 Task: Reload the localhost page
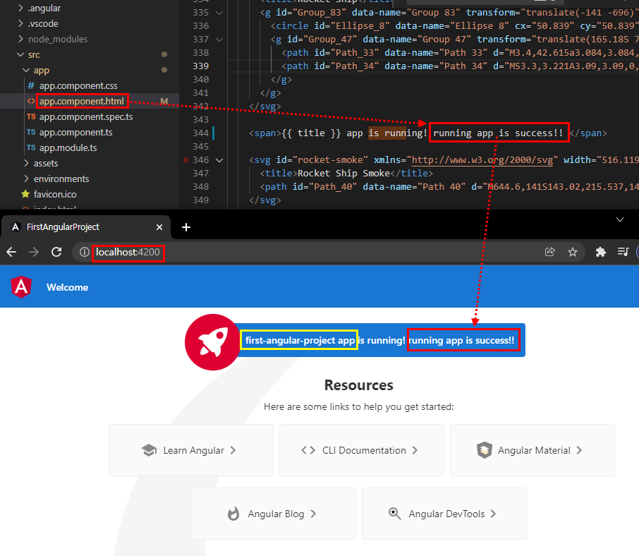56,252
